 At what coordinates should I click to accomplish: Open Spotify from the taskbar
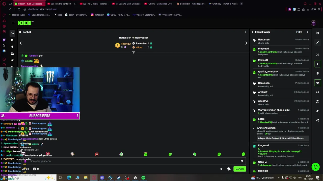(143, 178)
